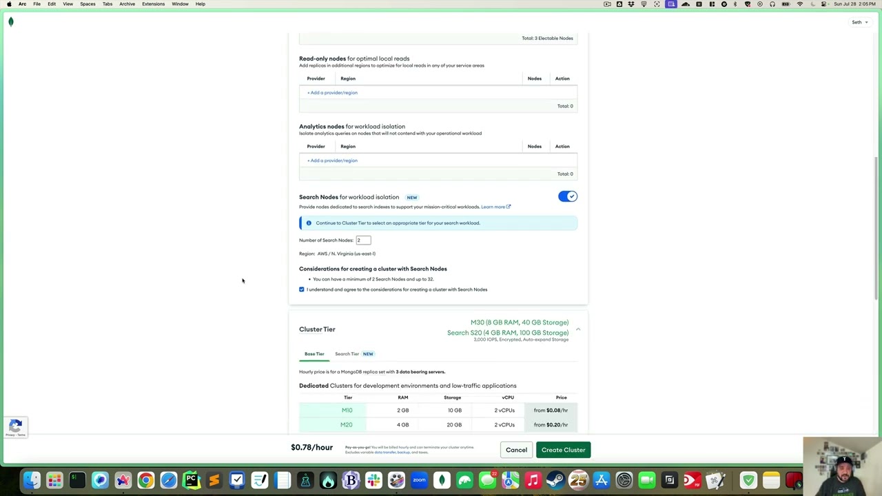Viewport: 882px width, 496px height.
Task: Select the M20 tier row
Action: [x=438, y=425]
